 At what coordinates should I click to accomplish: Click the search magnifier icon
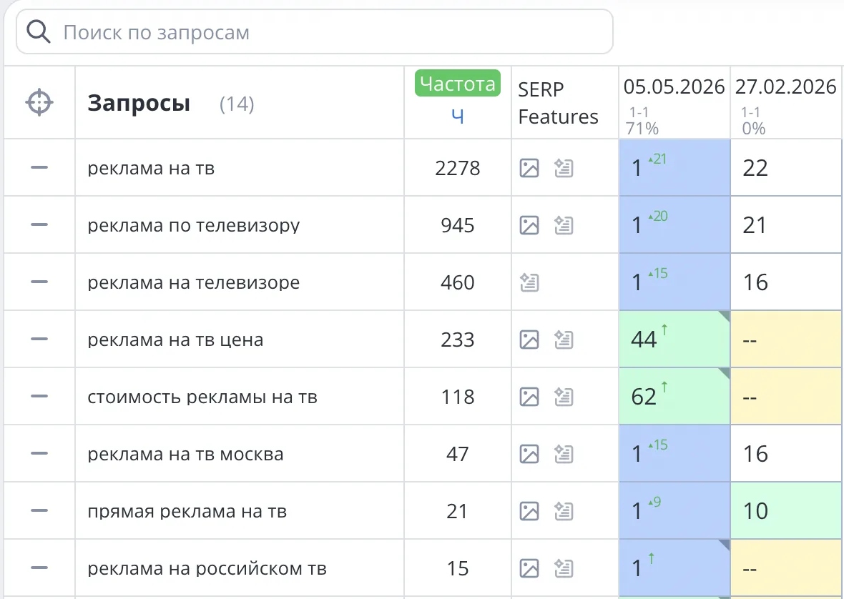(38, 32)
